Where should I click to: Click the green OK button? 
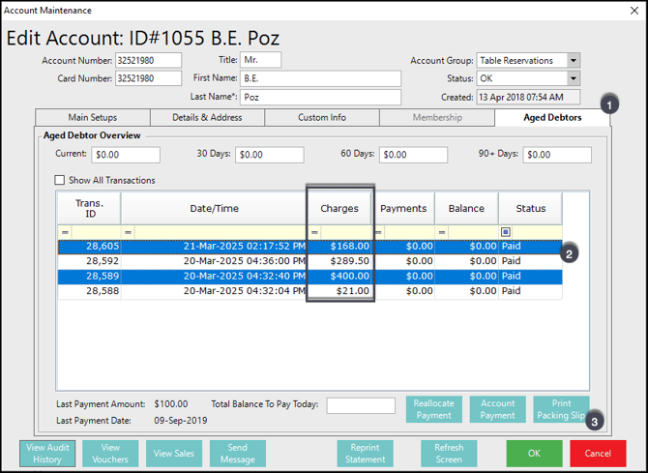[534, 453]
